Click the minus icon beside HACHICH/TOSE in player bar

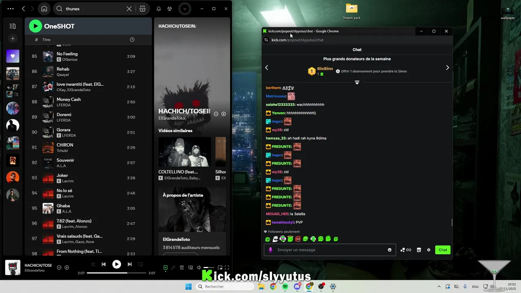(59, 267)
